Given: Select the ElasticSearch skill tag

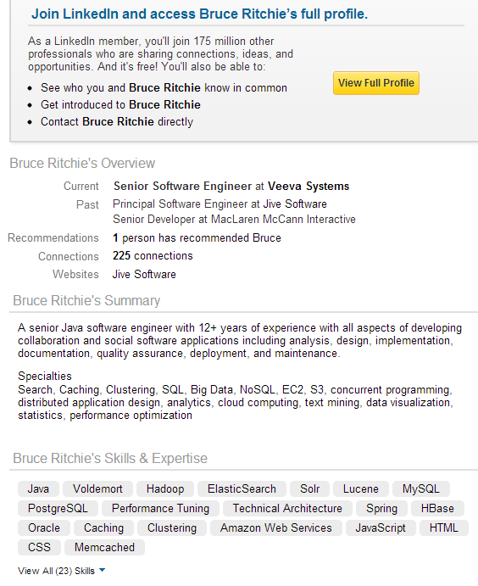Looking at the screenshot, I should (x=242, y=488).
